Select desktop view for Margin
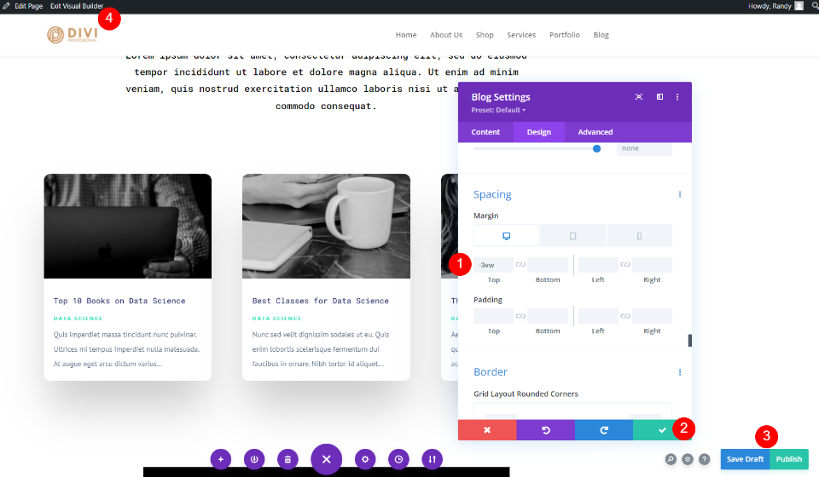The height and width of the screenshot is (477, 819). point(506,236)
